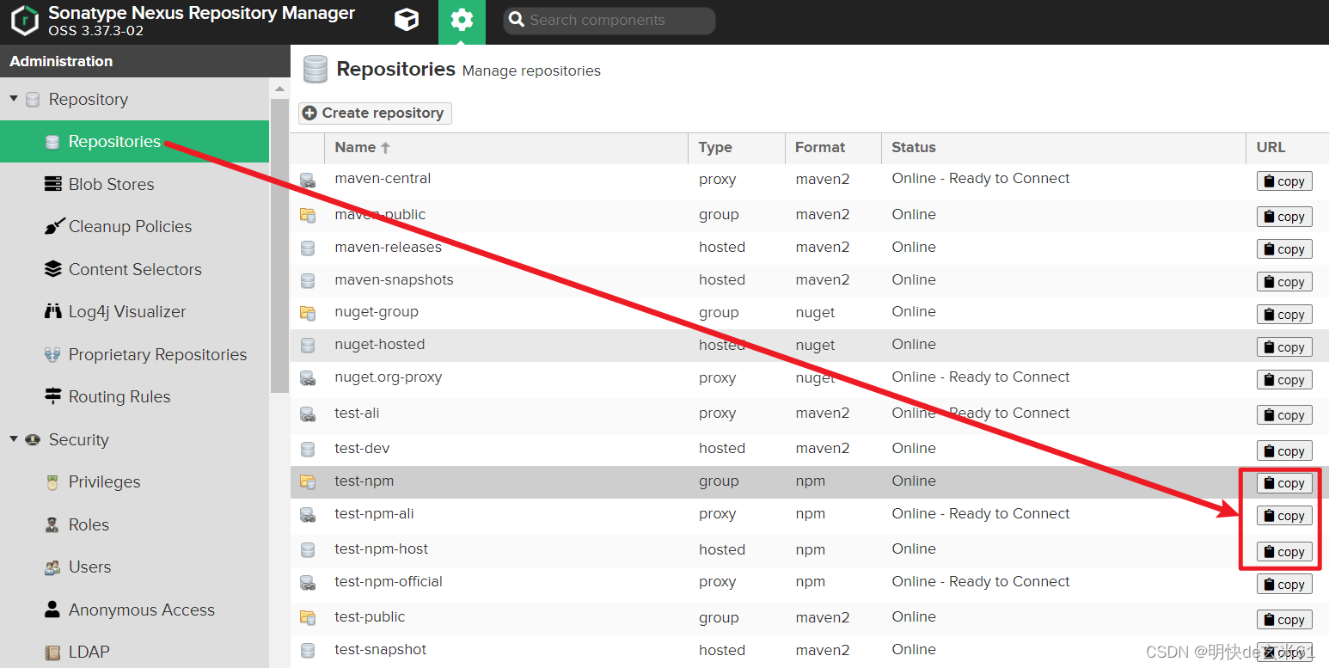Image resolution: width=1329 pixels, height=668 pixels.
Task: Click the proxy icon beside nuget.org-proxy
Action: 307,378
